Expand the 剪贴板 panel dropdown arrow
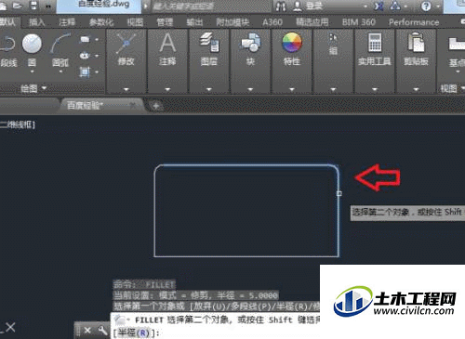465x339 pixels. [416, 89]
